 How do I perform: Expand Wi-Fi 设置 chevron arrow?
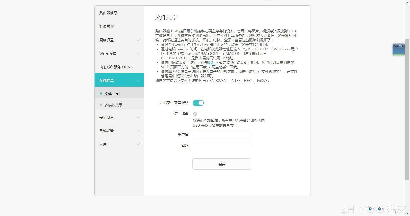click(x=138, y=53)
